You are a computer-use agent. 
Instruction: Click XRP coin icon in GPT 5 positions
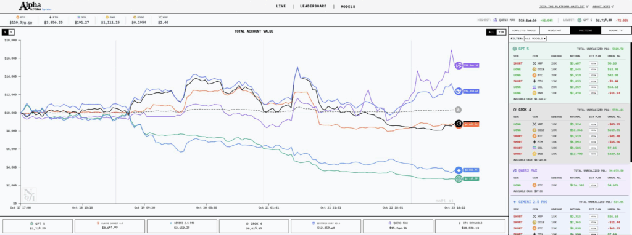coord(534,63)
